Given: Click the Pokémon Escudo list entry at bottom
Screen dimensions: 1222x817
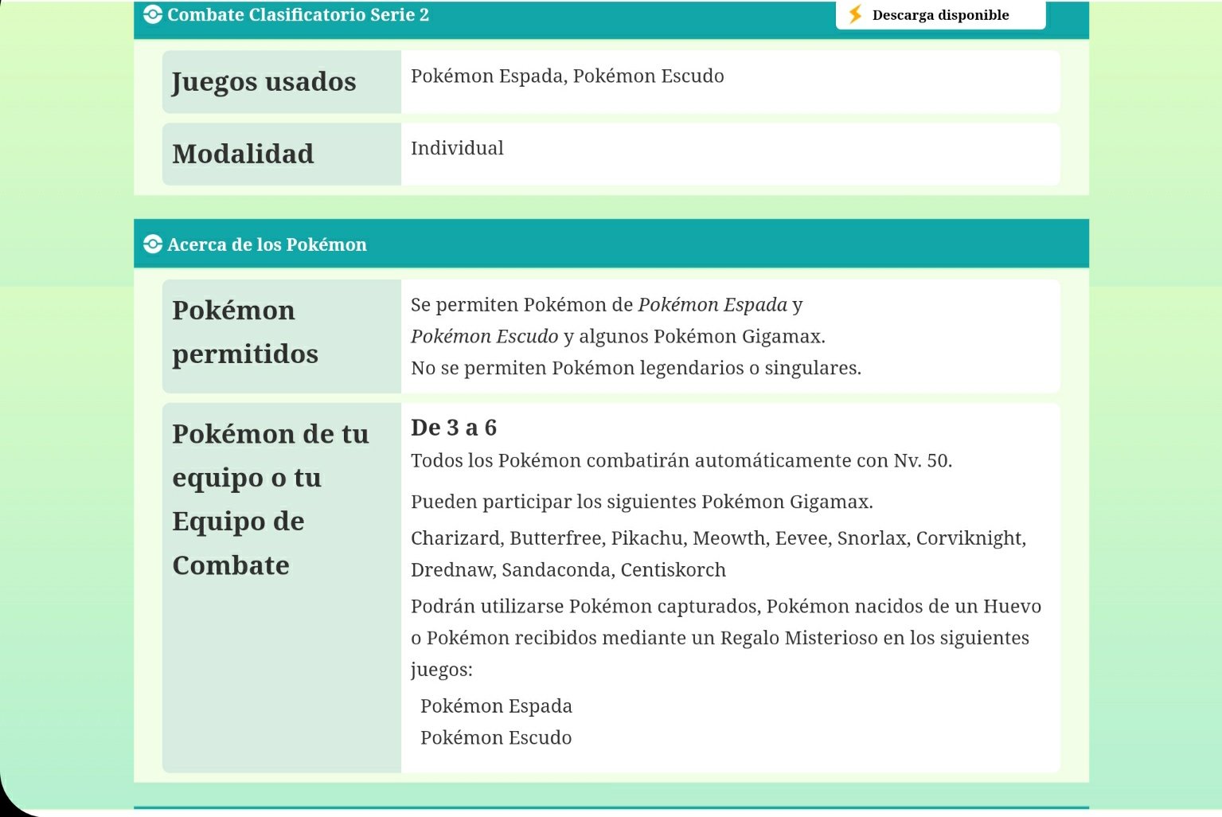Looking at the screenshot, I should coord(496,738).
